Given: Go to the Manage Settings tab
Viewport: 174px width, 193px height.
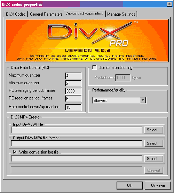Looking at the screenshot, I should [121, 14].
